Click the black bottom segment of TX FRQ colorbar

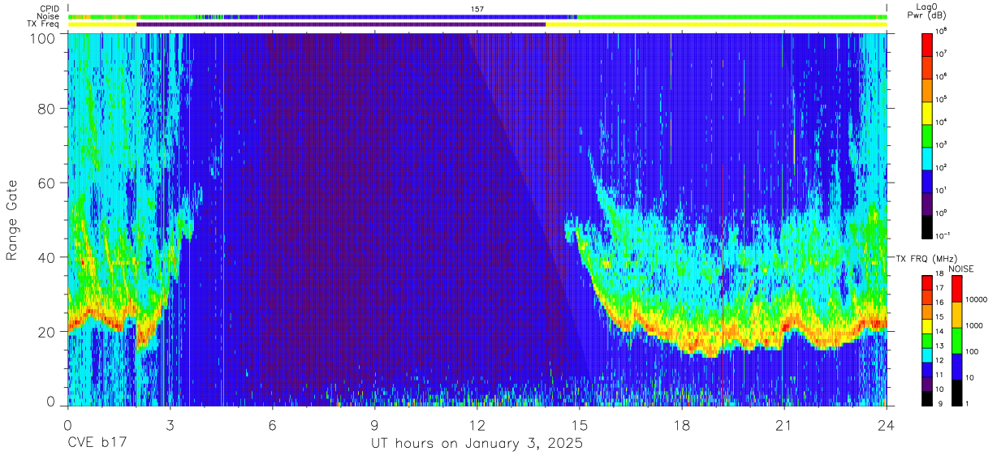click(927, 398)
